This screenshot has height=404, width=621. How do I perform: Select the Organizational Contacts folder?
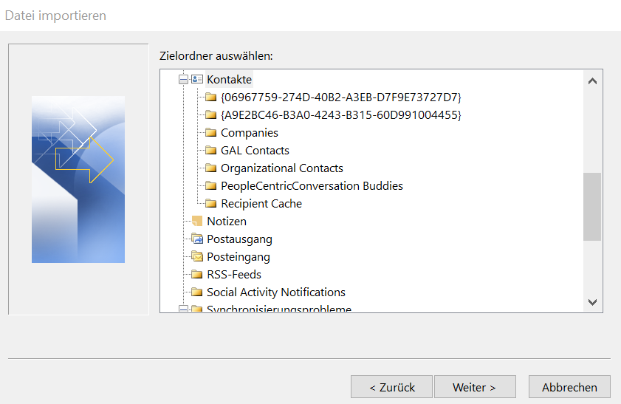(x=281, y=168)
